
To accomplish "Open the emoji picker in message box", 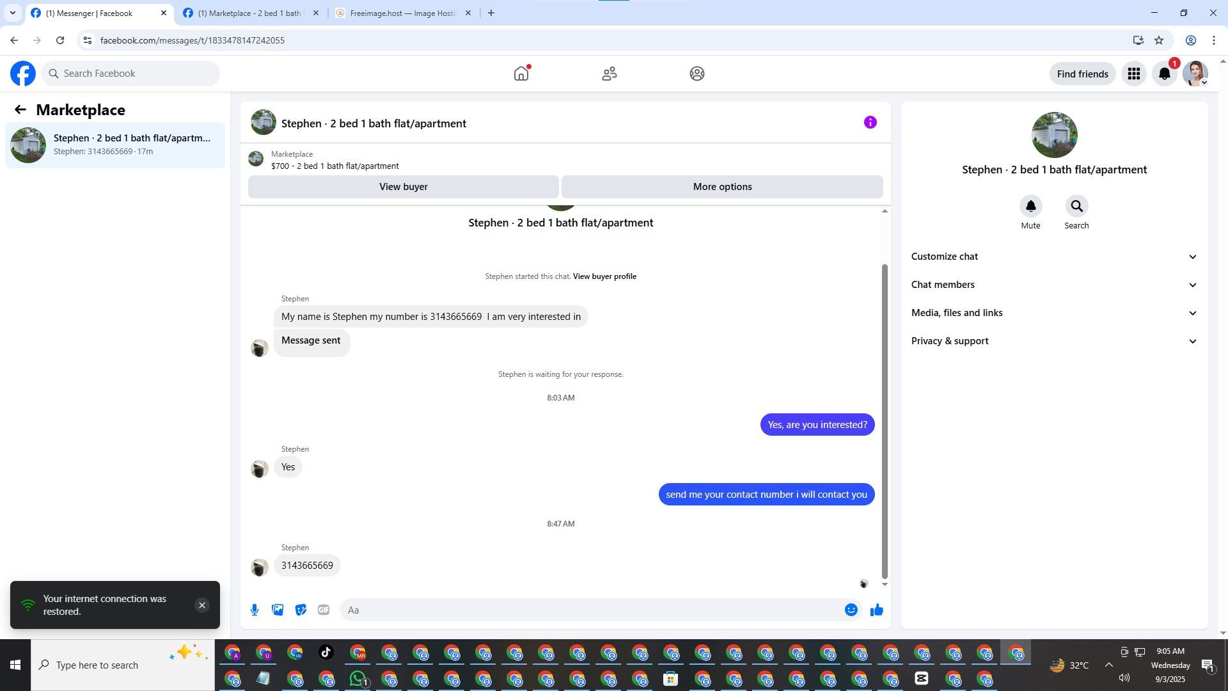I will point(851,610).
